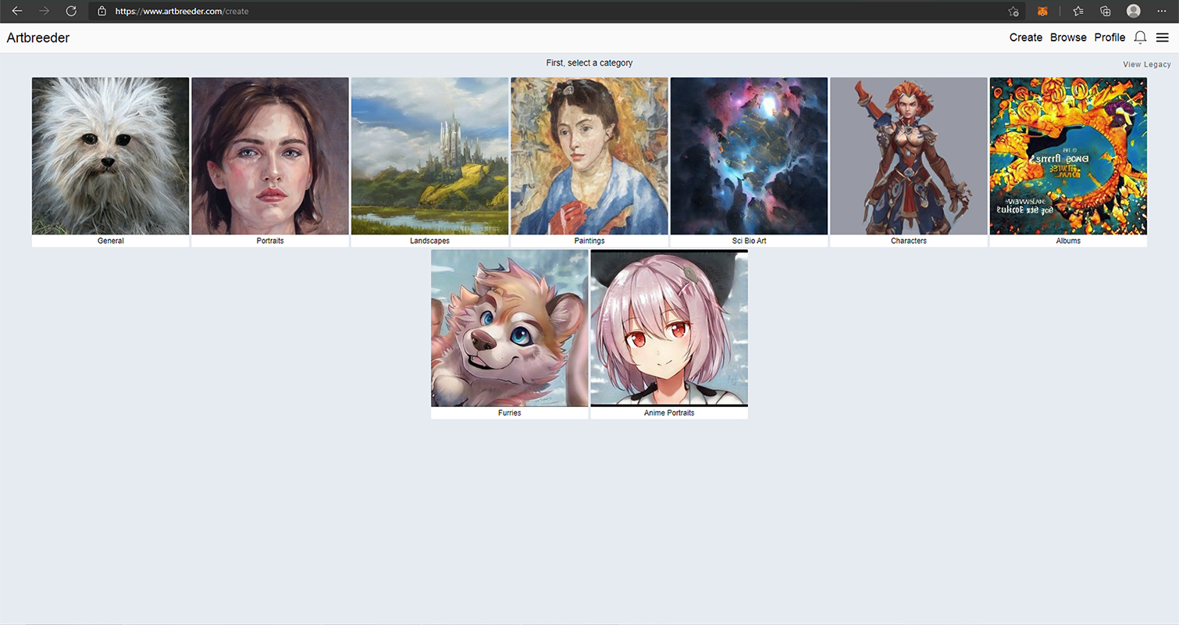Screen dimensions: 1179x625
Task: Open the Browse menu item
Action: coord(1068,37)
